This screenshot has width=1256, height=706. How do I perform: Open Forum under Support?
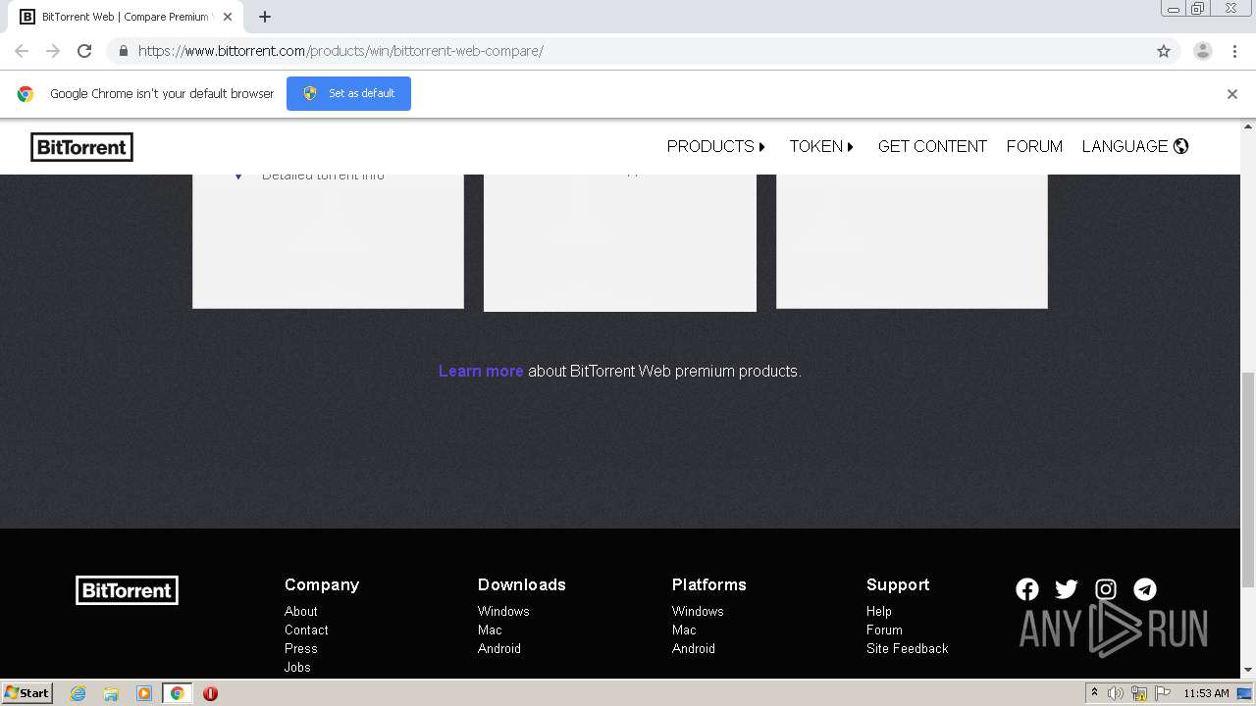884,630
